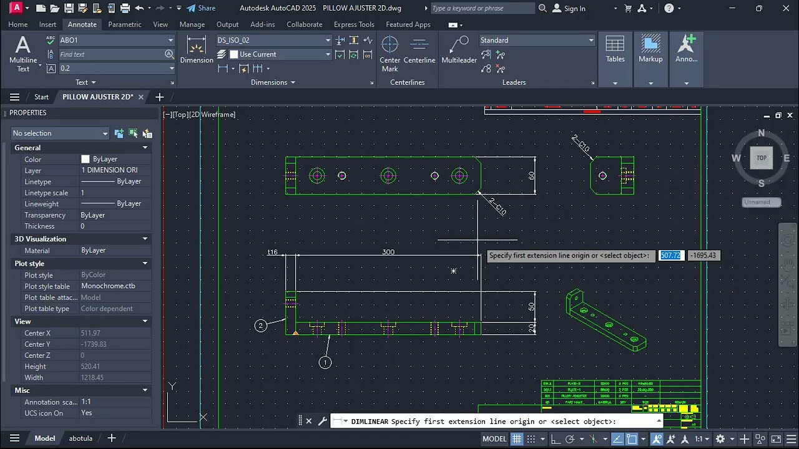Toggle snap mode dots icon

pos(531,438)
